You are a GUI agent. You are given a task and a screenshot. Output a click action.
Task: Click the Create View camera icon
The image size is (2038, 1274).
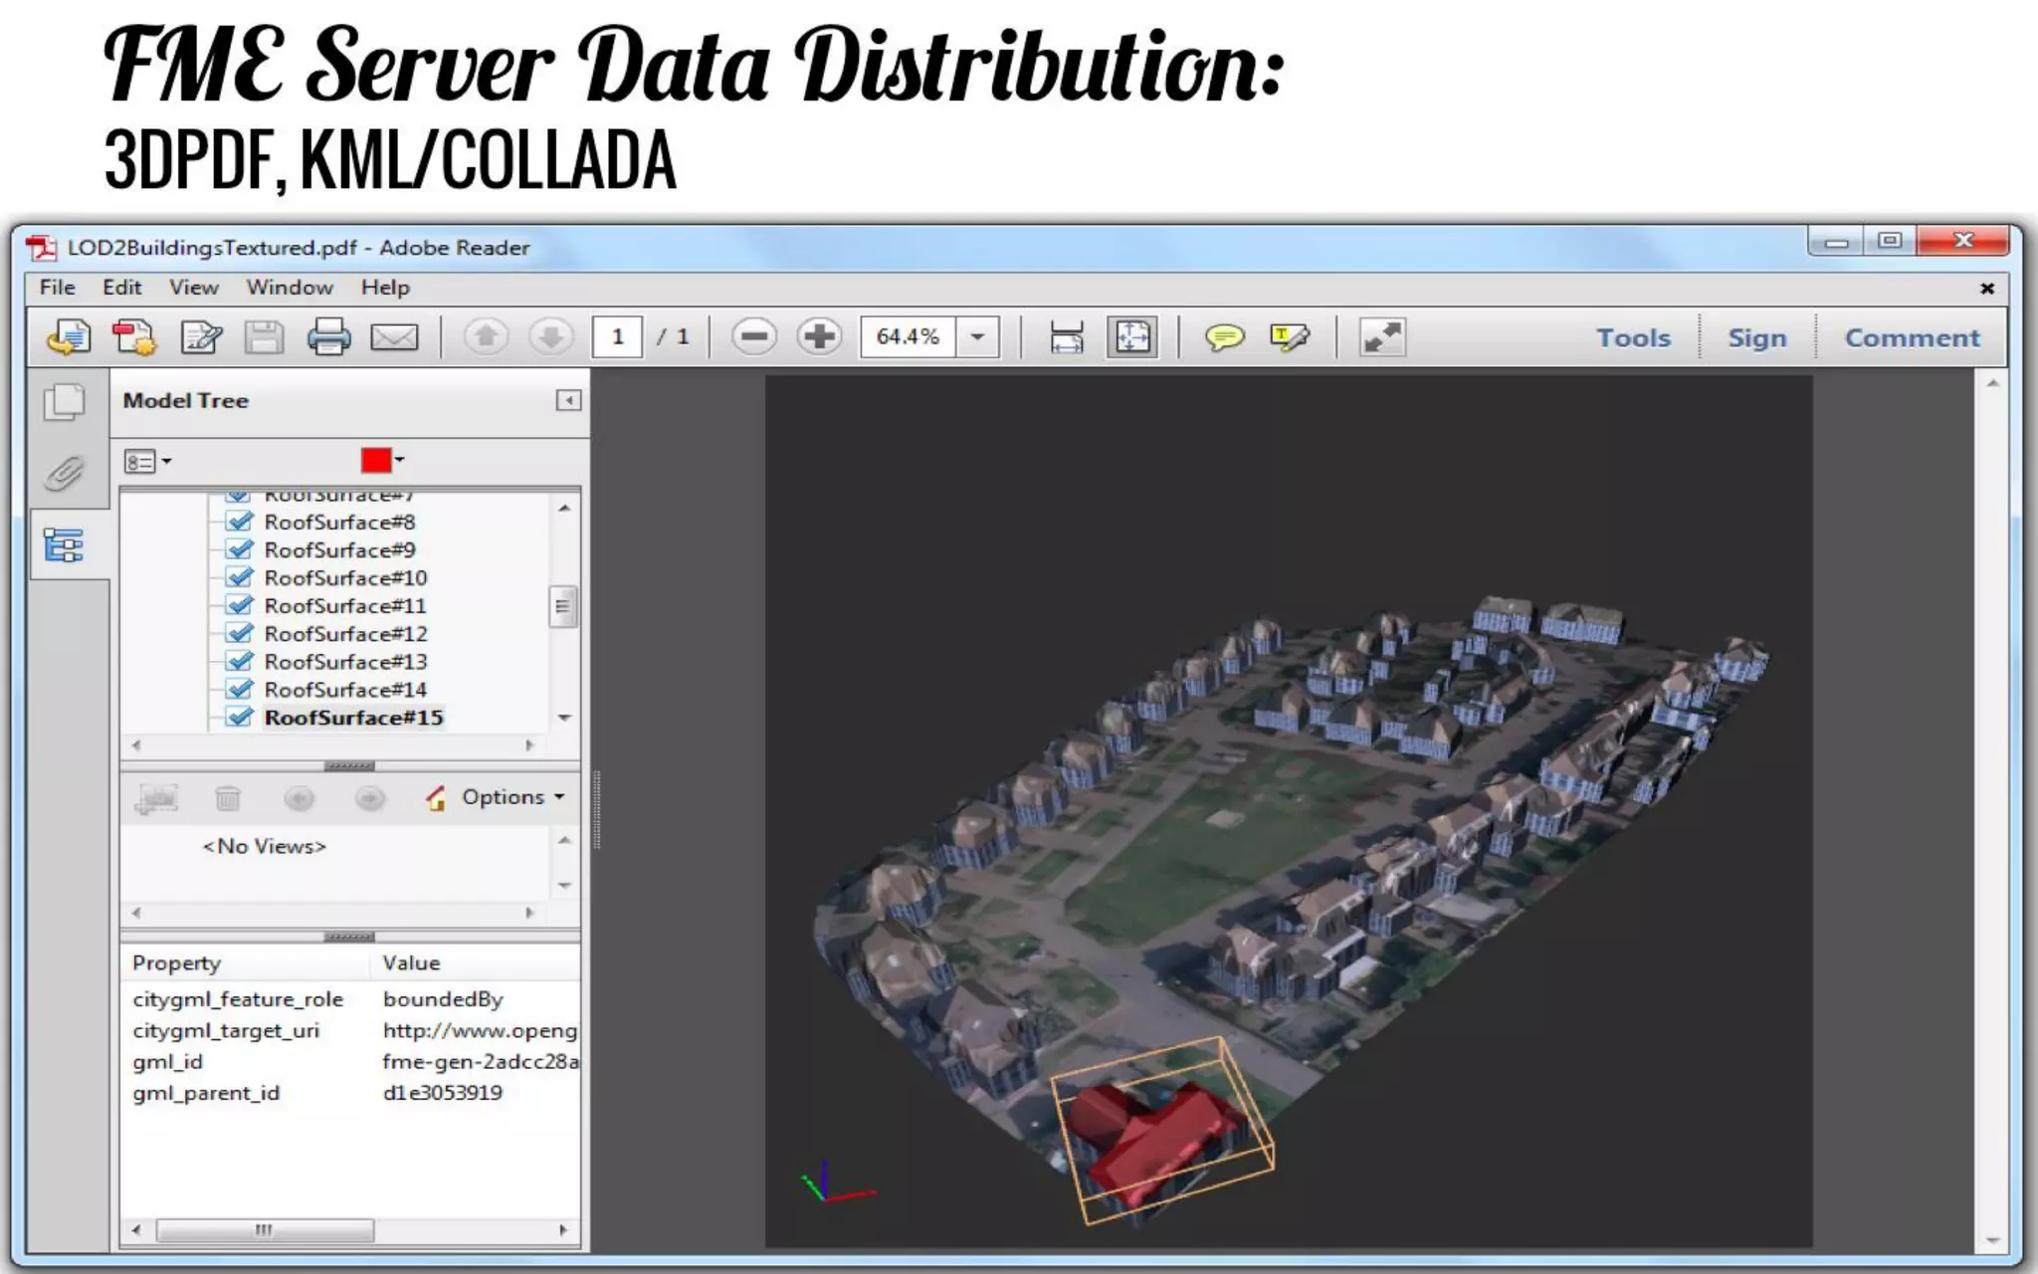coord(158,797)
